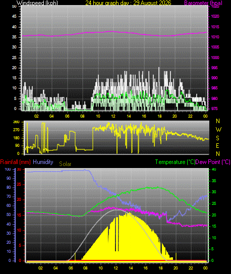The width and height of the screenshot is (231, 274).
Task: Select the 'Humidity' legend label
Action: pyautogui.click(x=43, y=162)
